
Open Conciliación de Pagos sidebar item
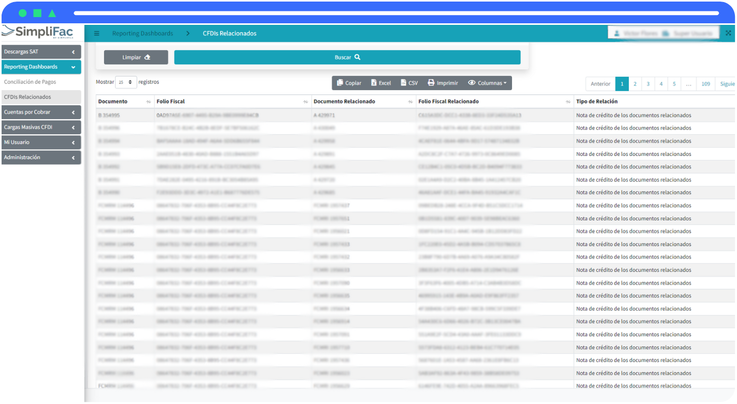(30, 82)
